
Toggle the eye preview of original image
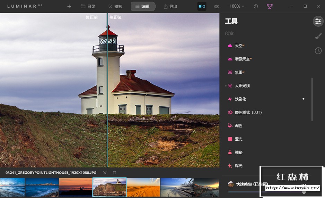[x=217, y=7]
